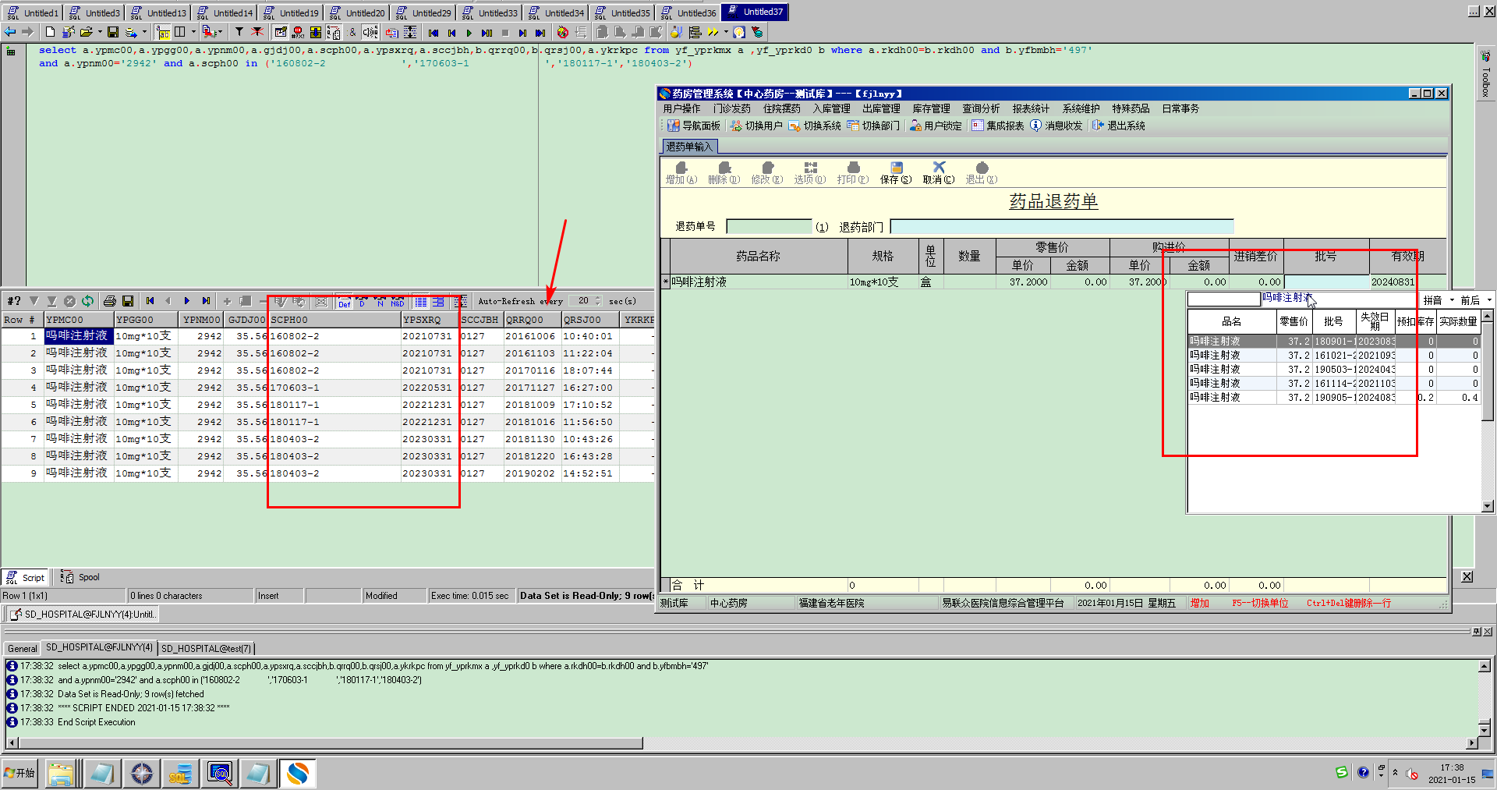
Task: Open the 门诊发药 menu
Action: coord(732,108)
